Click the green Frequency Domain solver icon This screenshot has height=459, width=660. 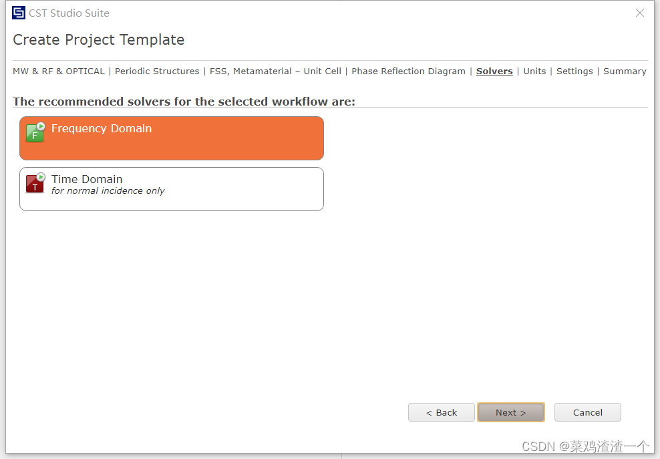pos(35,132)
